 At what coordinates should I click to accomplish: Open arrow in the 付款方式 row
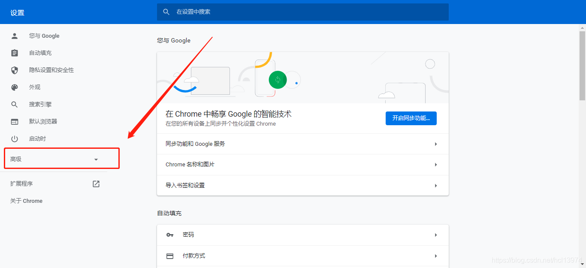click(436, 256)
